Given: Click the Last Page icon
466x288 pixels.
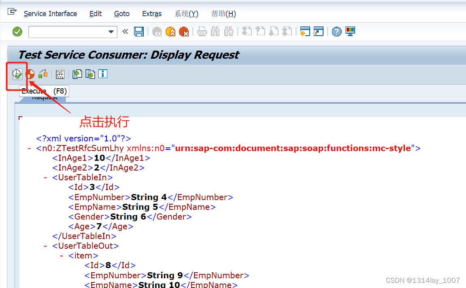Looking at the screenshot, I should [287, 31].
